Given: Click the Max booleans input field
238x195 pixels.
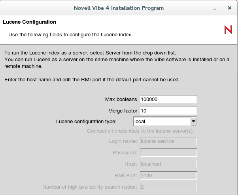Looking at the screenshot, I should click(168, 99).
